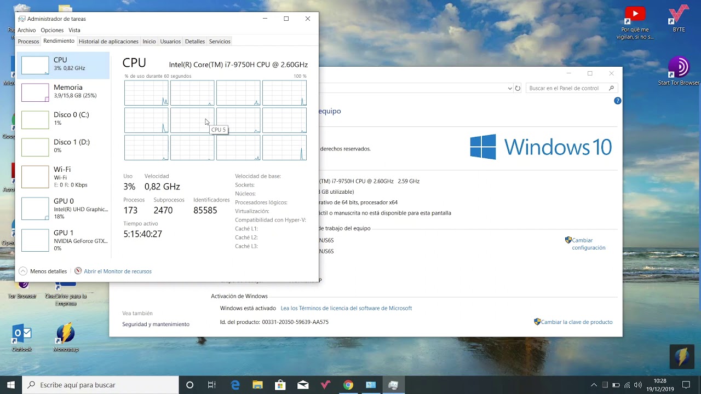Viewport: 701px width, 394px height.
Task: Click the Wi-Fi network tray icon
Action: (x=627, y=385)
